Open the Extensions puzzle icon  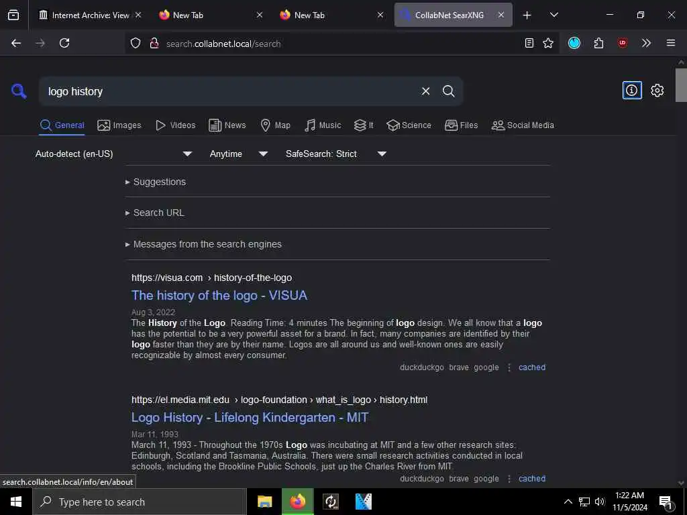[x=598, y=43]
